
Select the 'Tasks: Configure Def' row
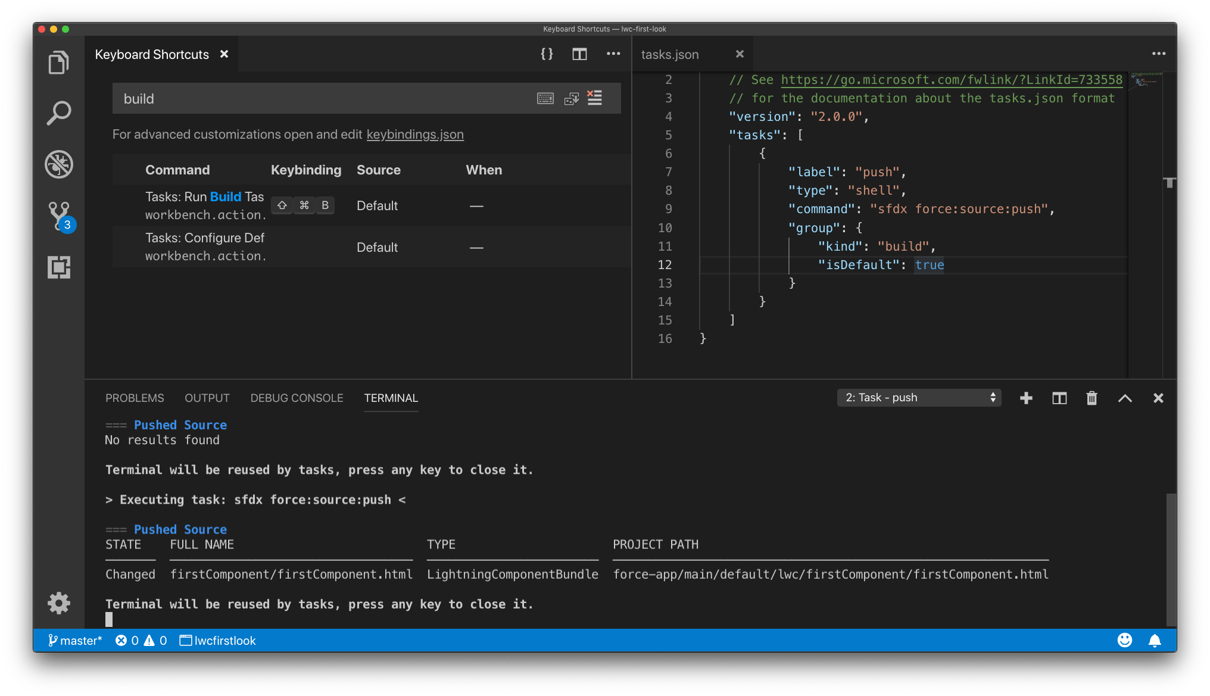pyautogui.click(x=372, y=246)
